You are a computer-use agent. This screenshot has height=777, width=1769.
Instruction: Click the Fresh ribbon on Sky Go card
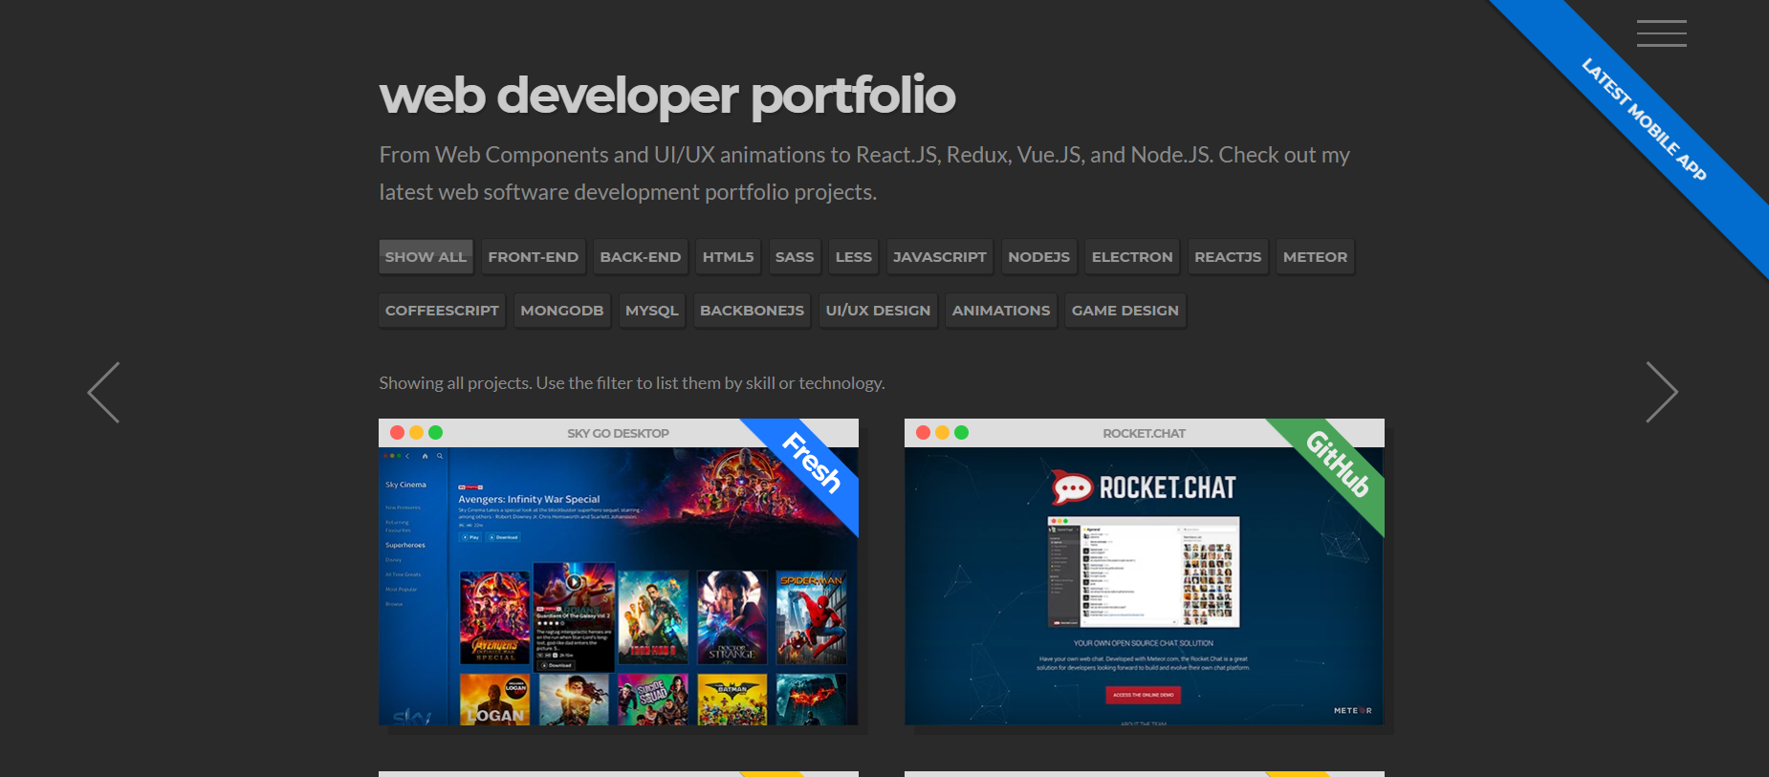pos(812,463)
